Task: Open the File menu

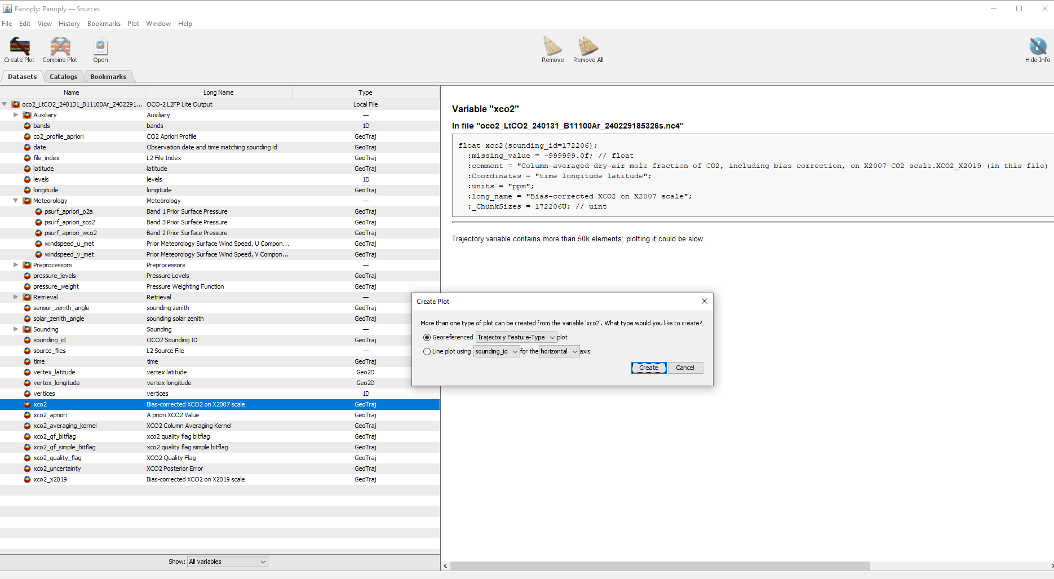Action: pos(7,24)
